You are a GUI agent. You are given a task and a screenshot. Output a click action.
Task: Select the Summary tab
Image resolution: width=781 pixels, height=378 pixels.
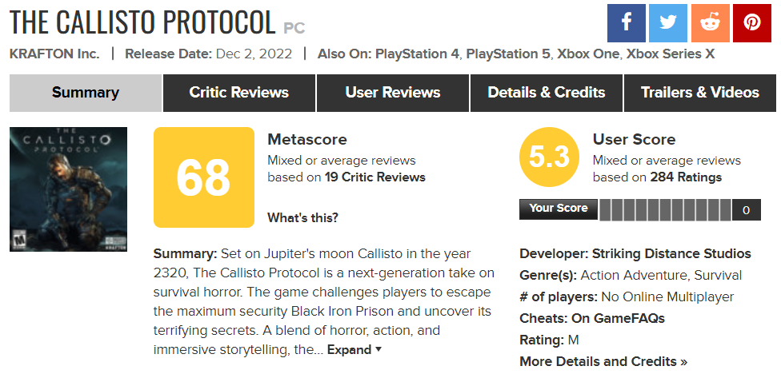click(86, 93)
